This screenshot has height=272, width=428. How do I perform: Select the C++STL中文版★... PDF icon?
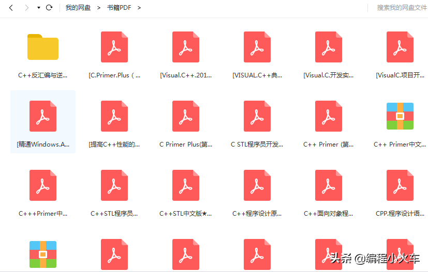click(186, 185)
